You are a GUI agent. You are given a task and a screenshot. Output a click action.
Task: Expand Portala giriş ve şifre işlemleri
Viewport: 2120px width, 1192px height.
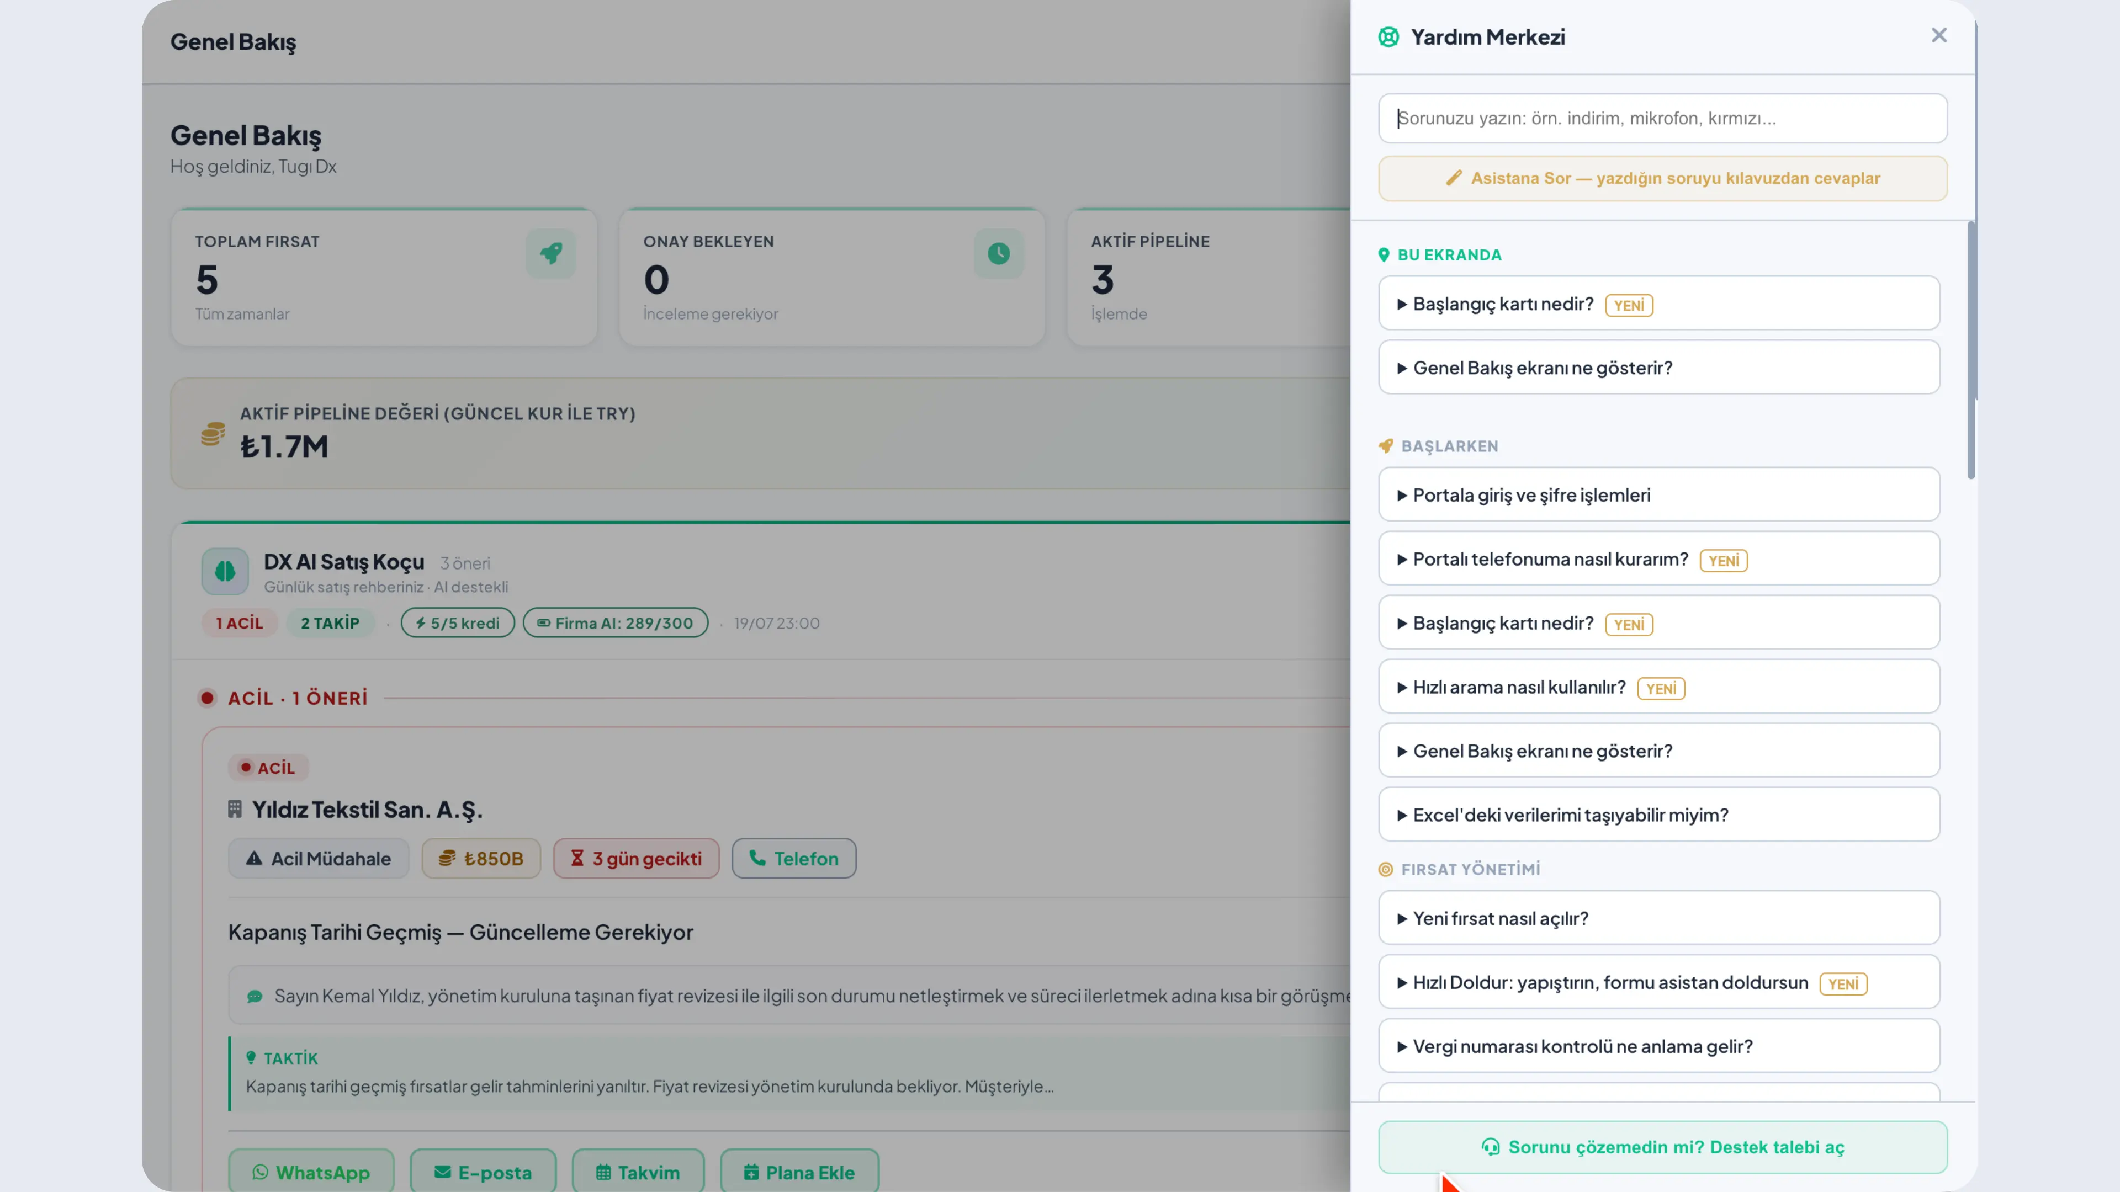pos(1659,494)
